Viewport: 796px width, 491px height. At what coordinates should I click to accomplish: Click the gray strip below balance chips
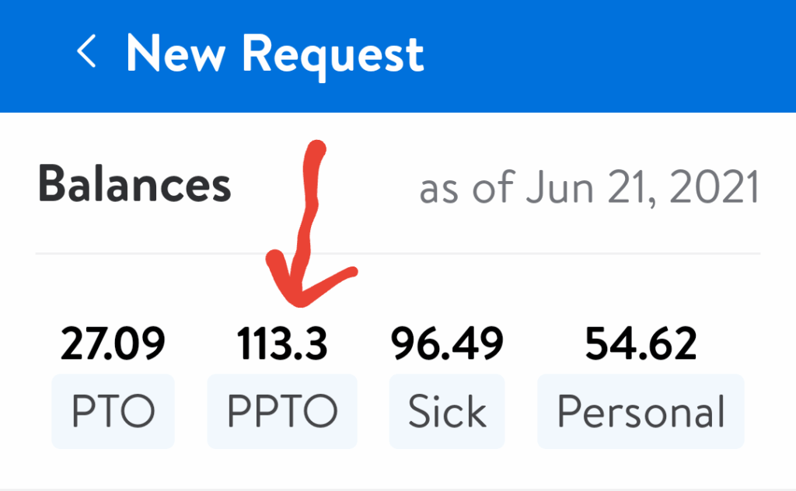tap(398, 489)
